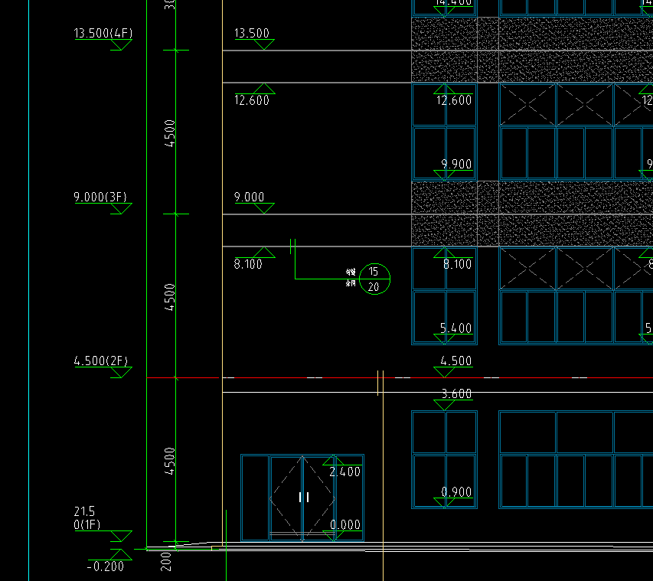653x581 pixels.
Task: Select the 9.000(3F) floor elevation label
Action: 100,197
